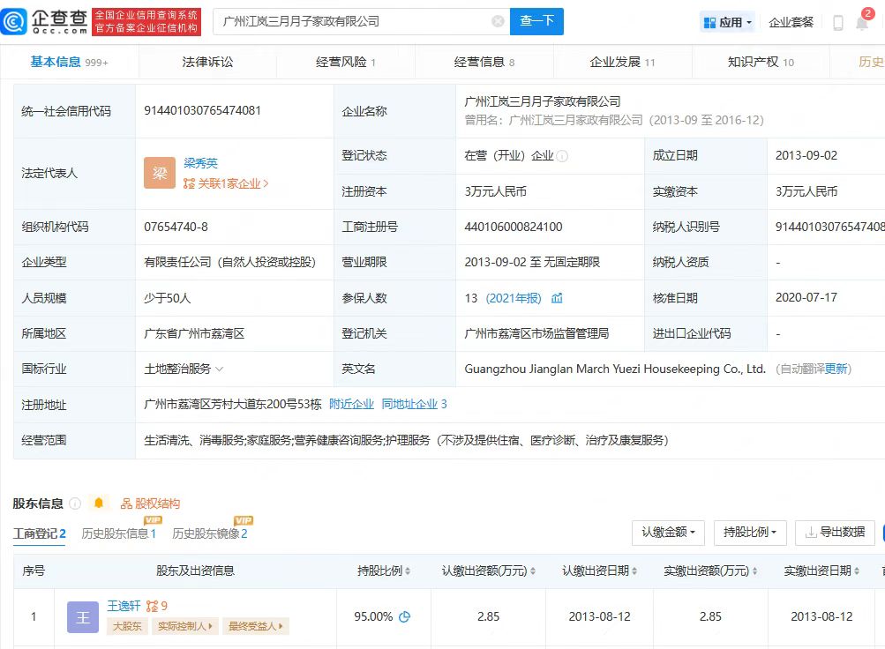Sort by 实缴出资日期 column
885x649 pixels.
coord(857,571)
